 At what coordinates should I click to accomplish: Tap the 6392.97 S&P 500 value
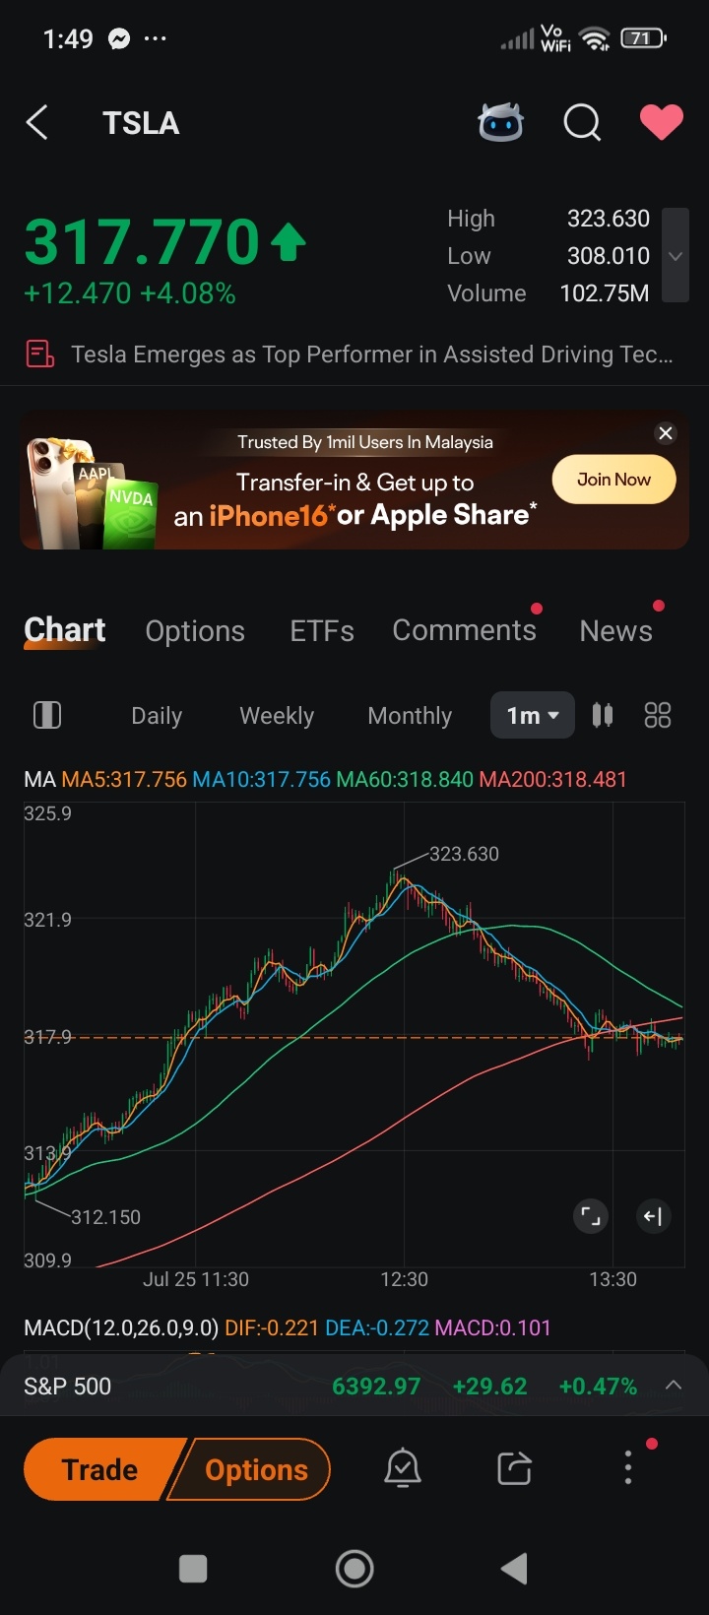click(376, 1387)
